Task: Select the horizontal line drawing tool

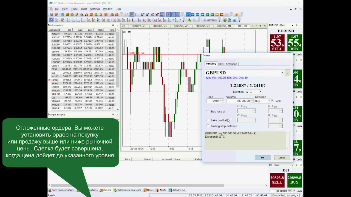Action: pos(78,20)
